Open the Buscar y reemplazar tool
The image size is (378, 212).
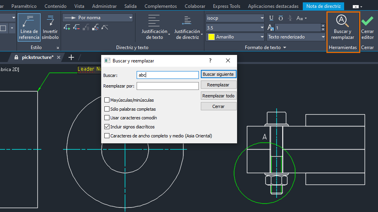coord(343,27)
